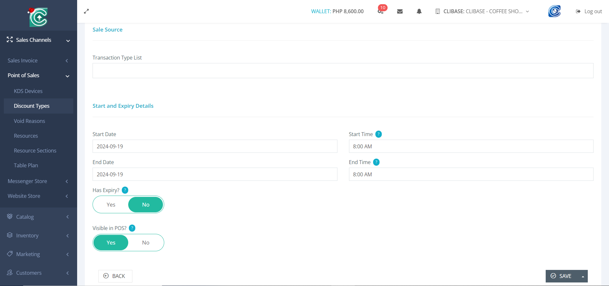Open Void Reasons in the sidebar
The width and height of the screenshot is (609, 286).
tap(29, 121)
